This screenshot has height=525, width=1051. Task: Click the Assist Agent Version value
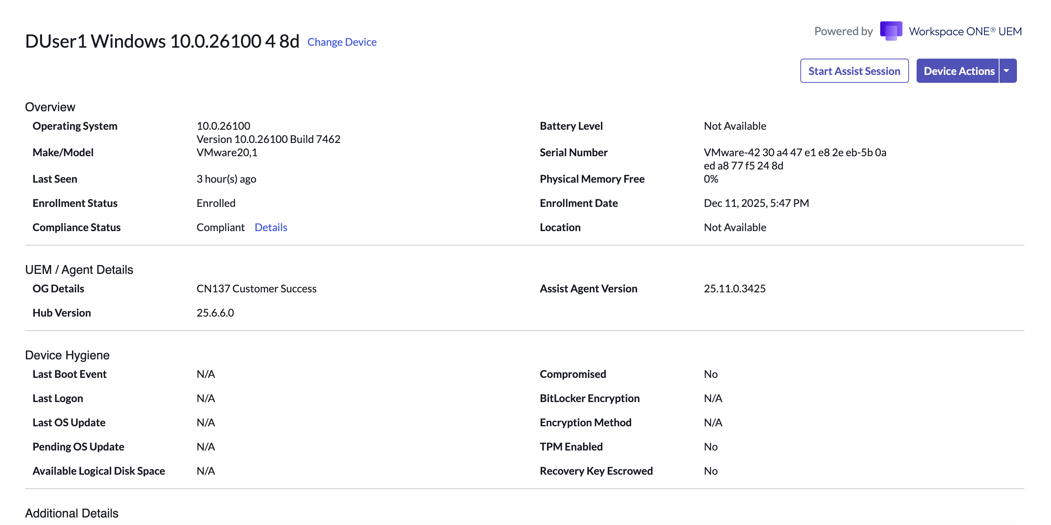(734, 289)
